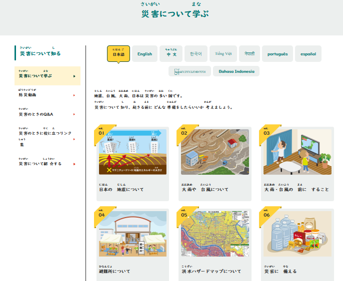Switch language to English

144,54
